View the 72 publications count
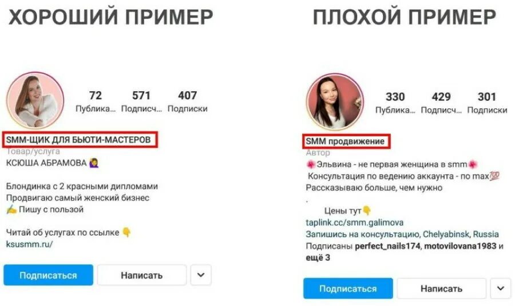This screenshot has height=306, width=515. (x=95, y=101)
